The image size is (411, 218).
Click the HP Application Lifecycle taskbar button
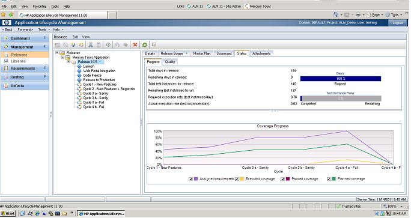101,214
